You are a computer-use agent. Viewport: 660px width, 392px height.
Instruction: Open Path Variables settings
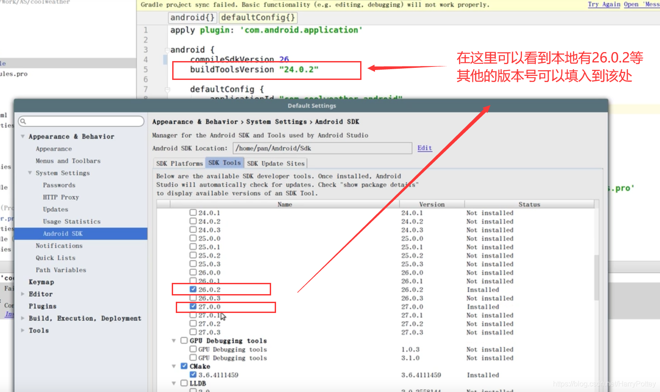tap(61, 270)
